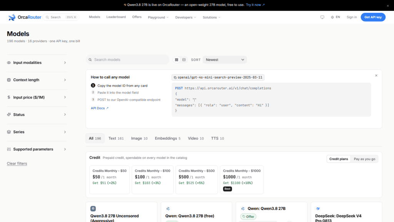Select the TTS 10 tab
394x222 pixels.
coord(217,138)
